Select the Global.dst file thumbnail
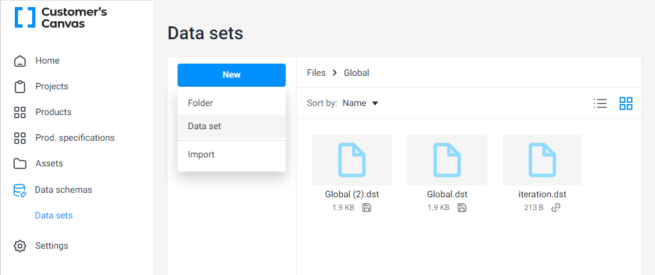Screen dimensions: 655x275 [x=447, y=160]
